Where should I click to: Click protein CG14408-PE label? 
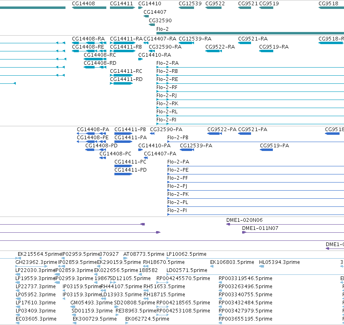point(93,138)
